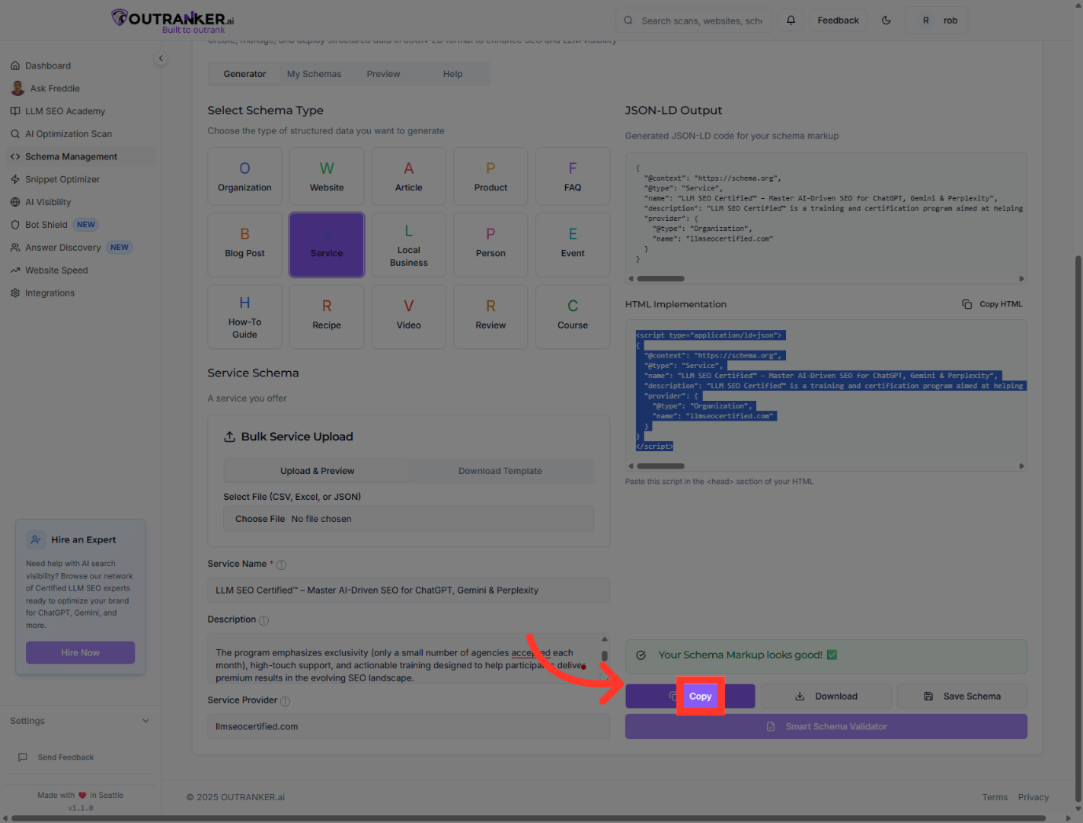This screenshot has width=1083, height=823.
Task: Open the rob user menu
Action: tap(937, 21)
